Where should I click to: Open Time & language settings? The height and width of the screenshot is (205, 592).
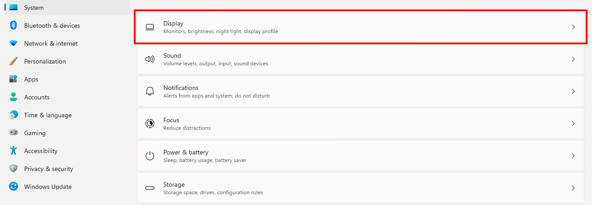tap(47, 115)
